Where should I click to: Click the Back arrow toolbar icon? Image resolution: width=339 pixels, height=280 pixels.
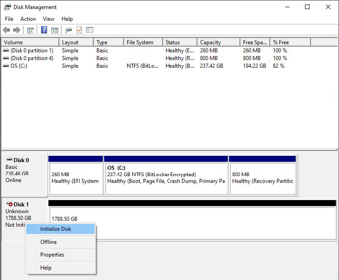tap(6, 30)
